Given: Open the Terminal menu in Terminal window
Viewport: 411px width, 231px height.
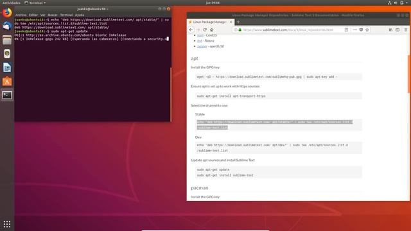Looking at the screenshot, I should pos(66,15).
